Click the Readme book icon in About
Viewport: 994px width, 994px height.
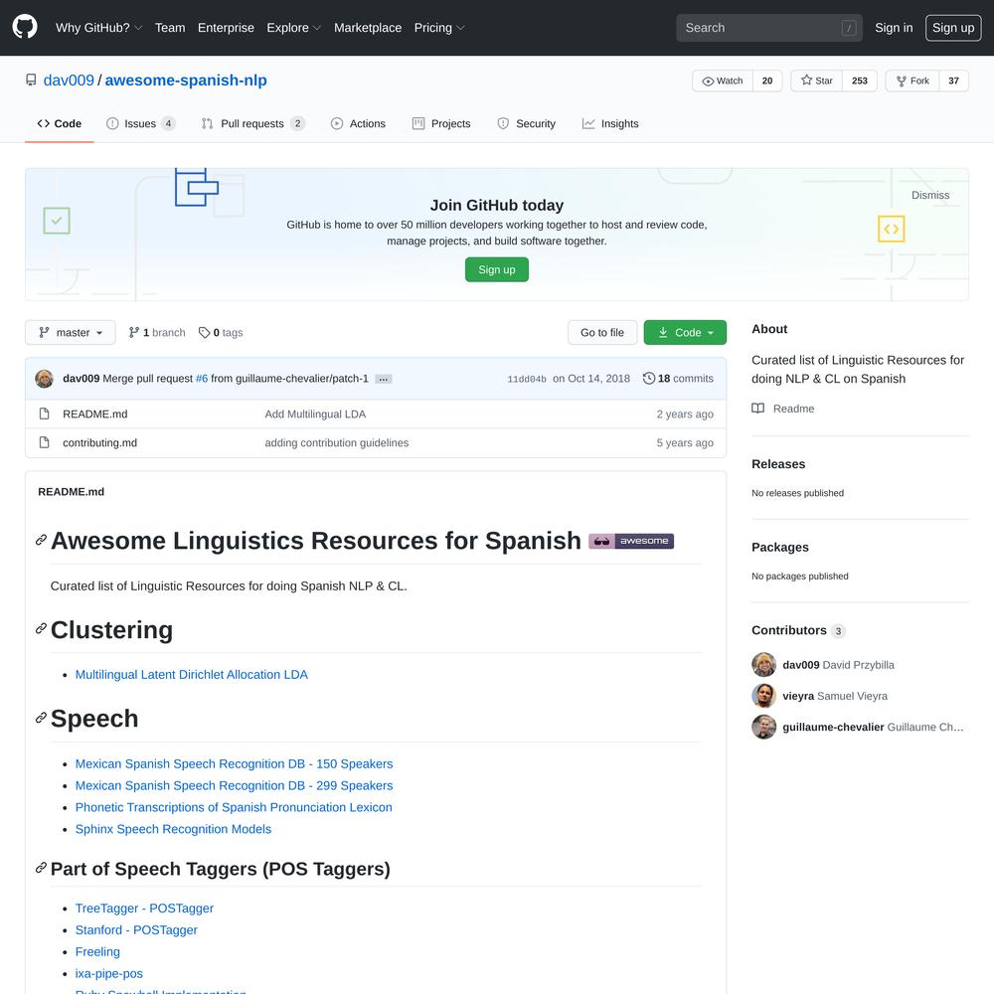point(757,409)
